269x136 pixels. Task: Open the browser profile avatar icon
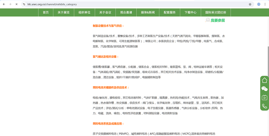coord(259,4)
